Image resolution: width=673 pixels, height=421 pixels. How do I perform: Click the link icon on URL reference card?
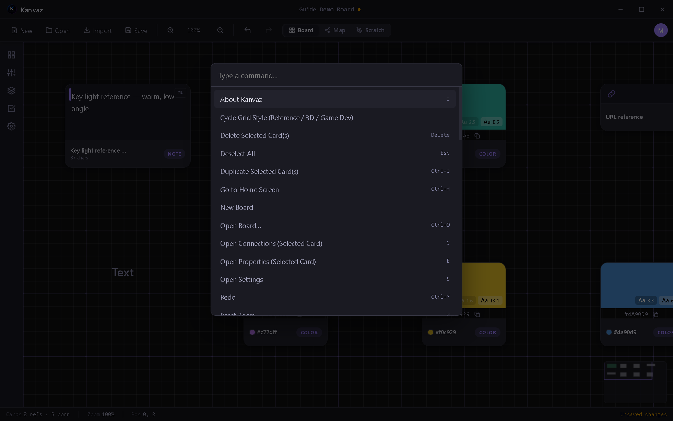pos(611,94)
